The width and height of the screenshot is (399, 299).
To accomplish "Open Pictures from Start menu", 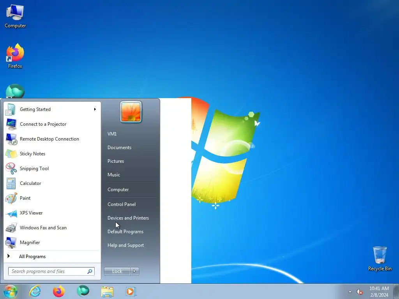I will (116, 161).
